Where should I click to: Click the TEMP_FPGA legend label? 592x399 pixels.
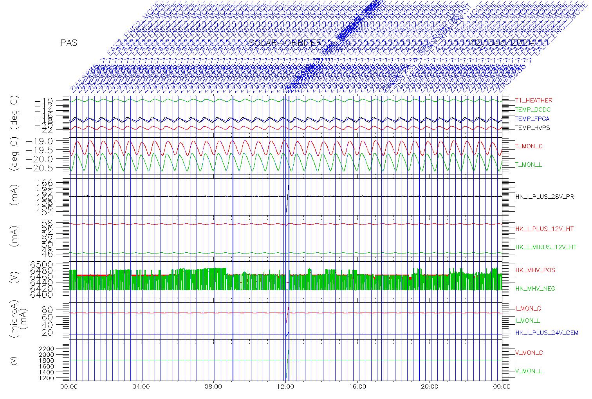click(x=532, y=119)
